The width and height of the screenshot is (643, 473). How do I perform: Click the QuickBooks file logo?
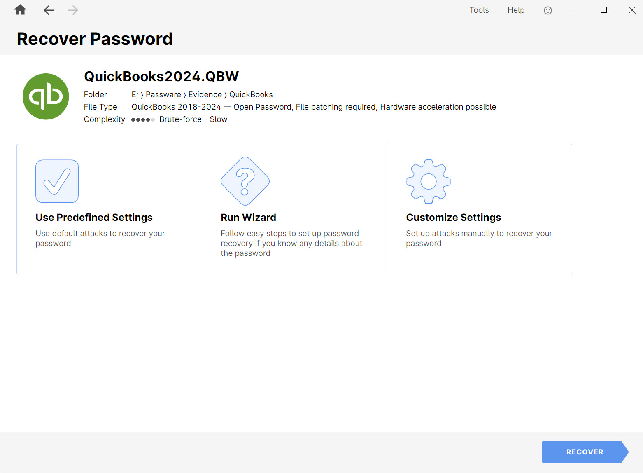(x=46, y=96)
